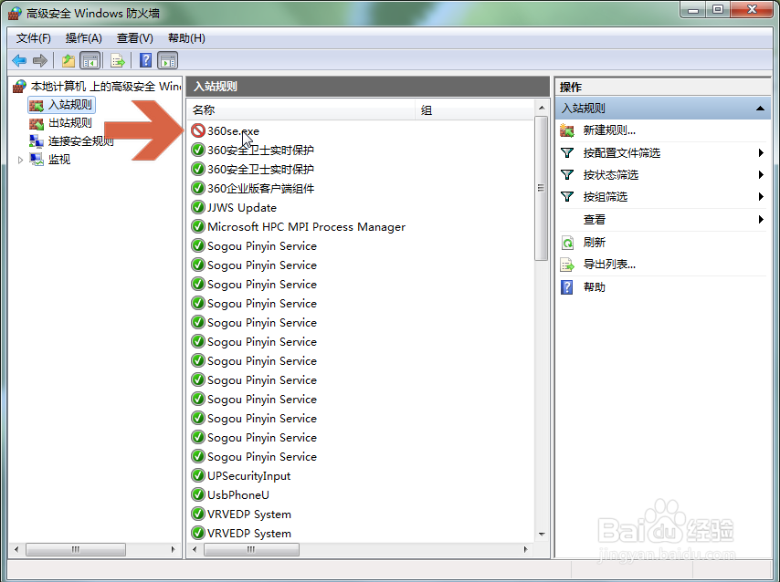Select the 360se.exe rule
The image size is (780, 582).
point(233,131)
